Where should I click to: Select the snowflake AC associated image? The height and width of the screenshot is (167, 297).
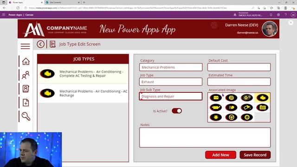[x=216, y=117]
